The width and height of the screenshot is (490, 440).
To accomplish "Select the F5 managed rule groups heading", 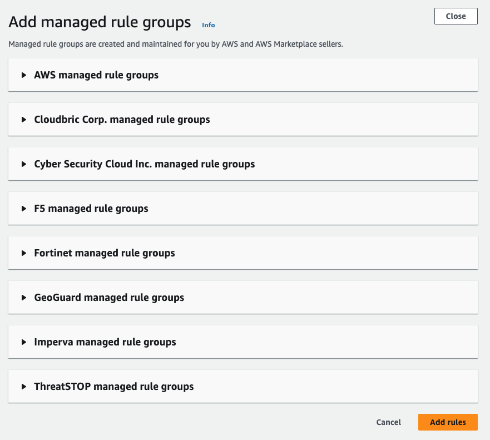I will pyautogui.click(x=91, y=209).
